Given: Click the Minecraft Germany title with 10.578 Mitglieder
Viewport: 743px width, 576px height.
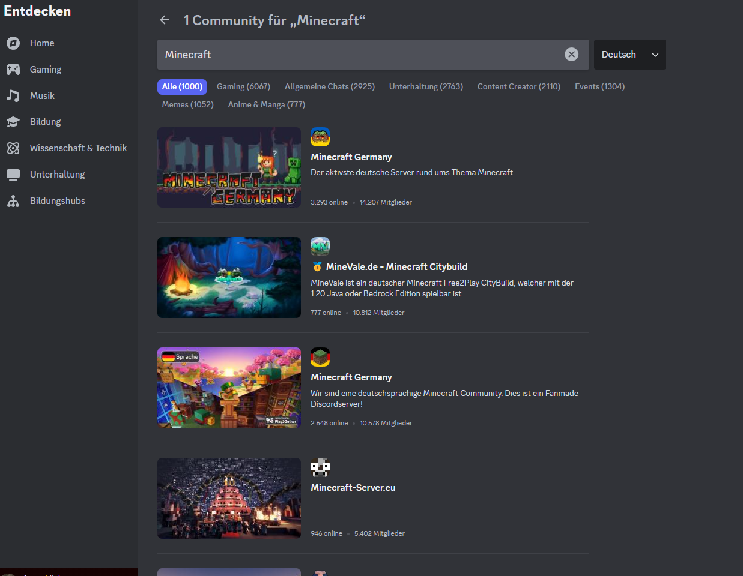Looking at the screenshot, I should pos(351,377).
